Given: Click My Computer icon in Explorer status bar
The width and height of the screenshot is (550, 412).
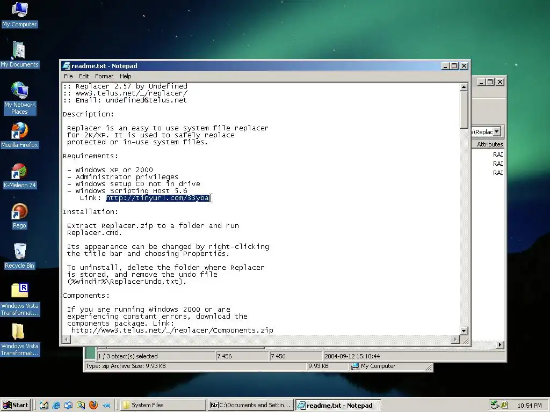Looking at the screenshot, I should pyautogui.click(x=355, y=366).
